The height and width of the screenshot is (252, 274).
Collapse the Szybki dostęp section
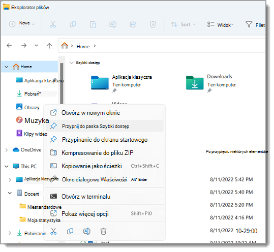(x=71, y=62)
